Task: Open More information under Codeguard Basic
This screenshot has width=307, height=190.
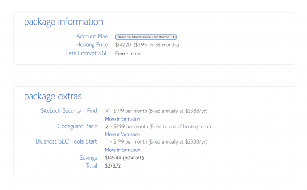Action: (x=122, y=134)
